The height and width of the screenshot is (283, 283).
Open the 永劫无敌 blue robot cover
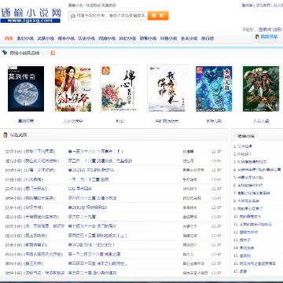[x=214, y=89]
